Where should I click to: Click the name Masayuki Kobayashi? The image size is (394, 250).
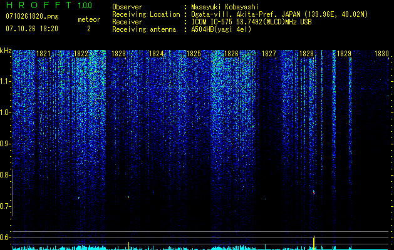click(225, 7)
